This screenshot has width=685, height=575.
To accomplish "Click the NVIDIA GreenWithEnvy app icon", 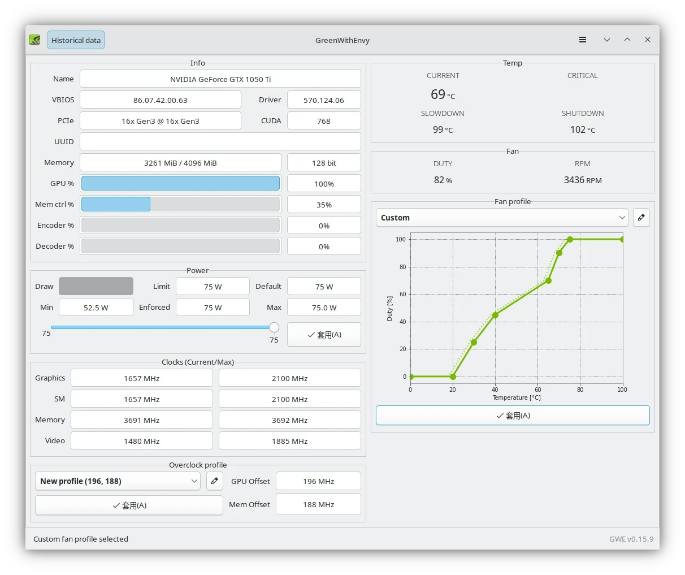I will [34, 40].
